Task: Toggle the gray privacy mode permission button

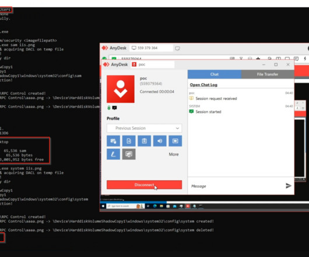Action: [x=129, y=154]
